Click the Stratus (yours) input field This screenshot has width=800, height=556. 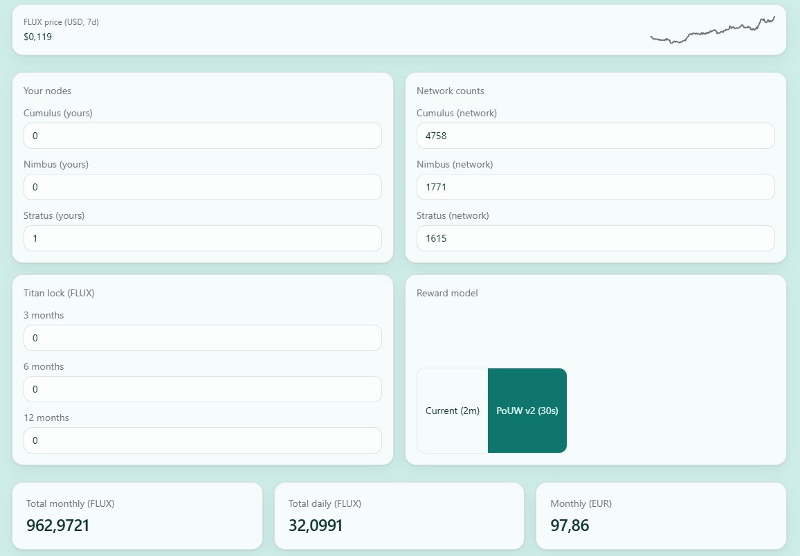(x=203, y=238)
